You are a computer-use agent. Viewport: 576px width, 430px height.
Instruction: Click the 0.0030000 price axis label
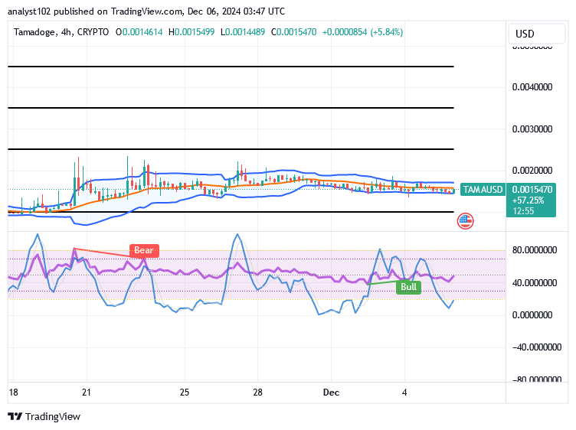coord(532,129)
